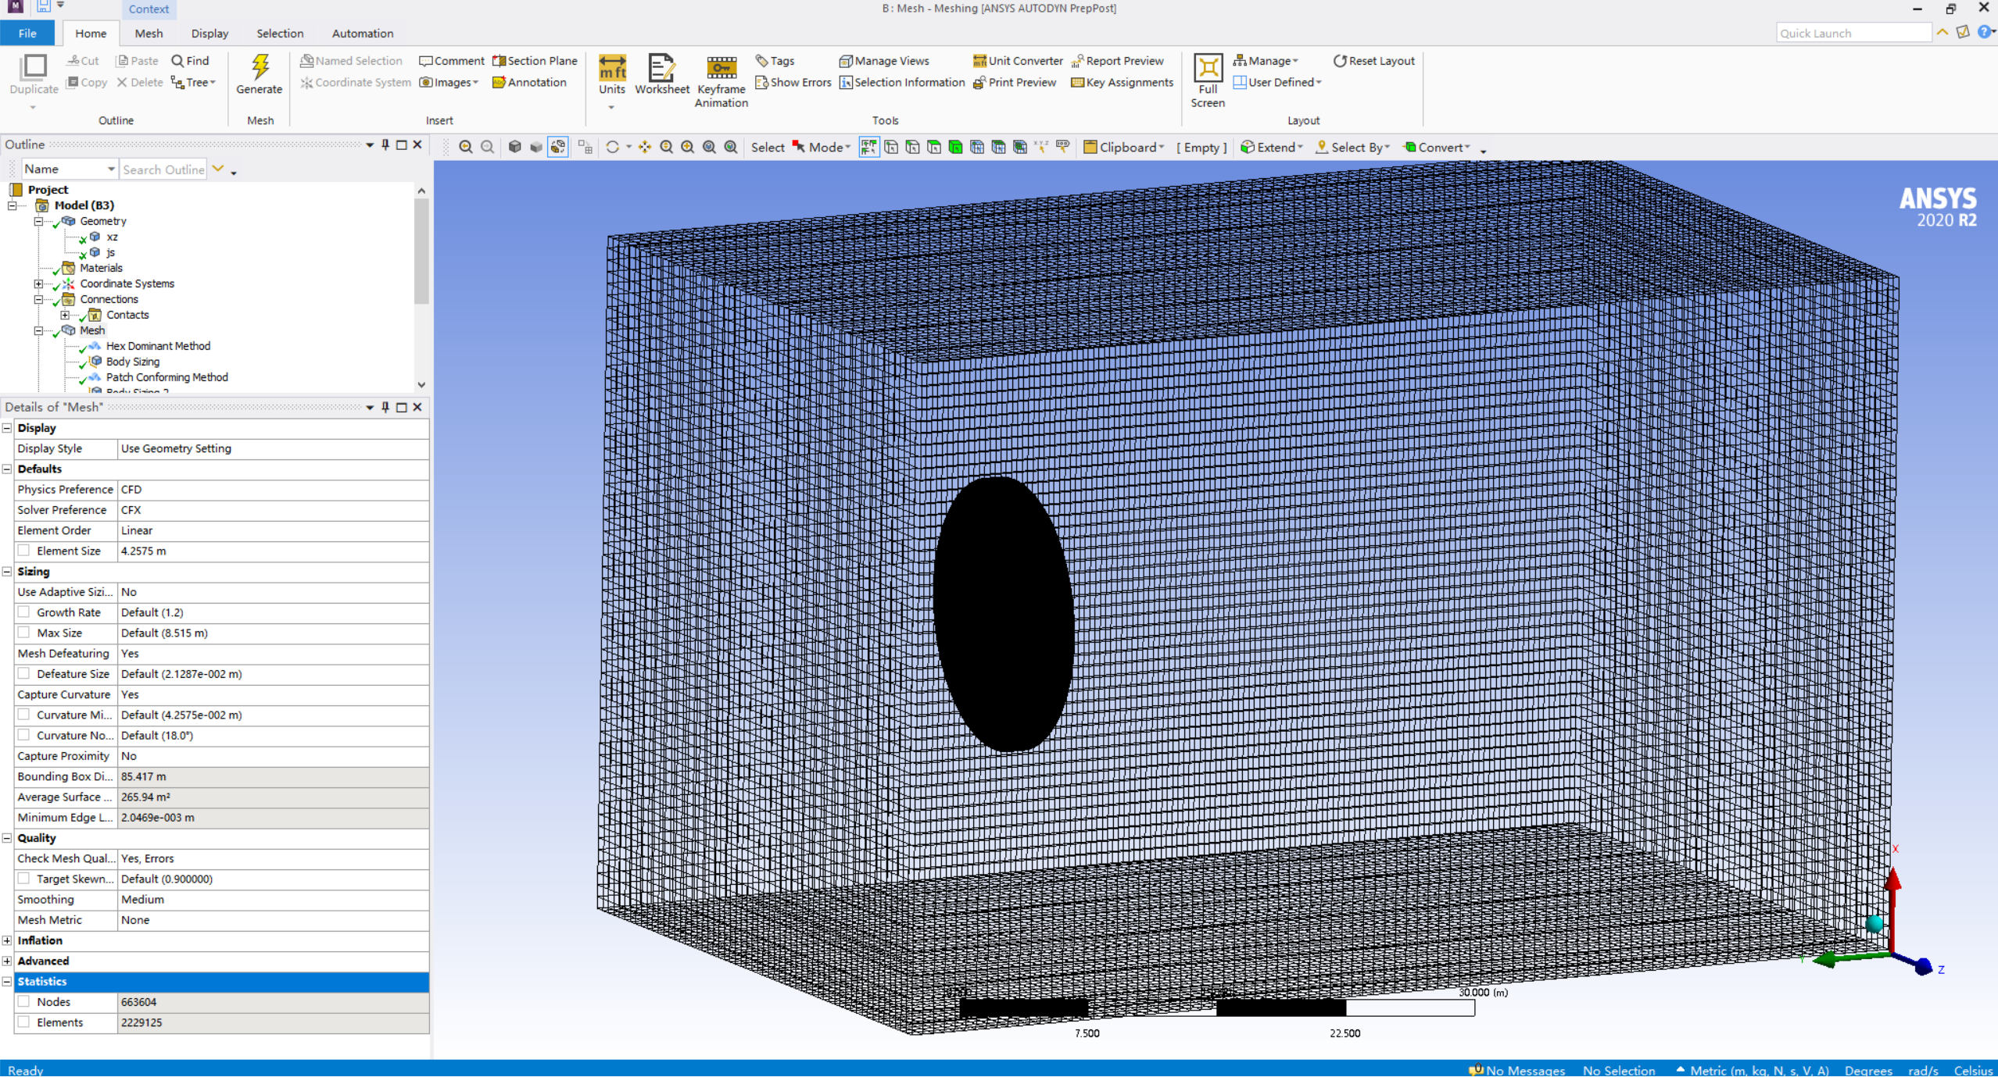The height and width of the screenshot is (1077, 1998).
Task: Tick the Elements statistics checkbox
Action: click(24, 1022)
